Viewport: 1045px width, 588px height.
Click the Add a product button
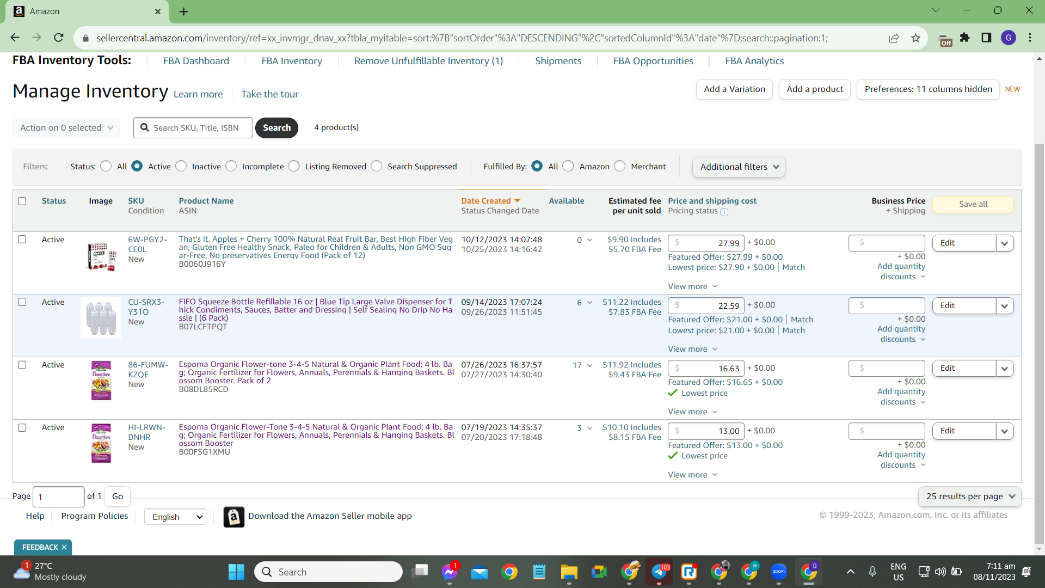(x=815, y=89)
